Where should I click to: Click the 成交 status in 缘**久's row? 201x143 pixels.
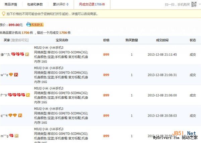coord(193,55)
